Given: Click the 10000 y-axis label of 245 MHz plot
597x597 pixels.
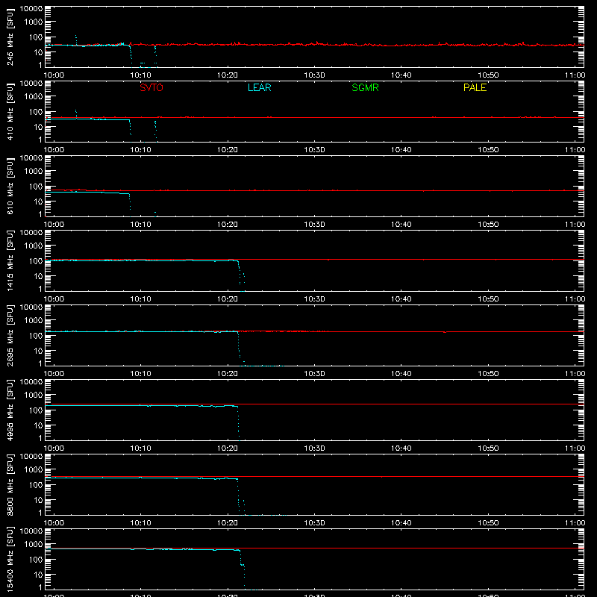Looking at the screenshot, I should (x=31, y=9).
